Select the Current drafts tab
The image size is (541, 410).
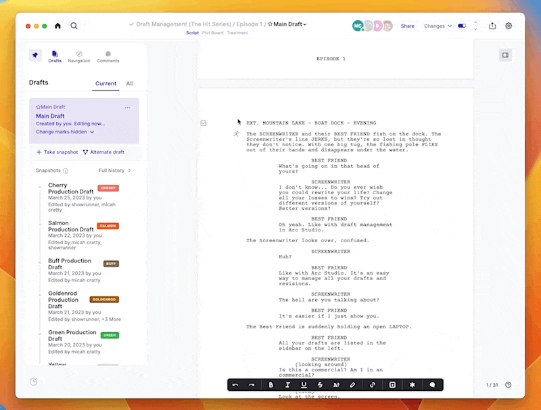click(105, 83)
